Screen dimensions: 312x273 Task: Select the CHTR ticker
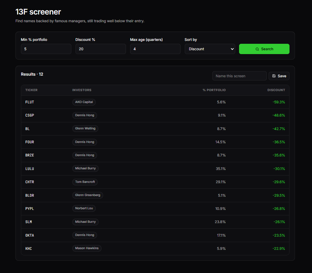[30, 182]
